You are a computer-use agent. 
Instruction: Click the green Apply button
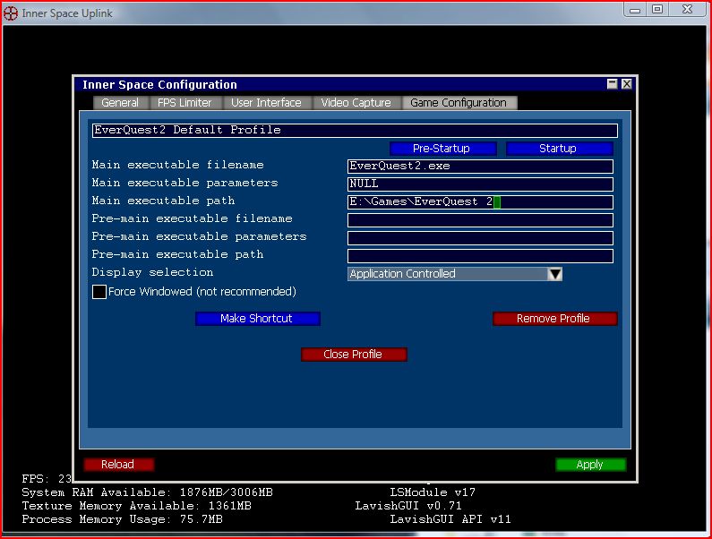(x=590, y=465)
